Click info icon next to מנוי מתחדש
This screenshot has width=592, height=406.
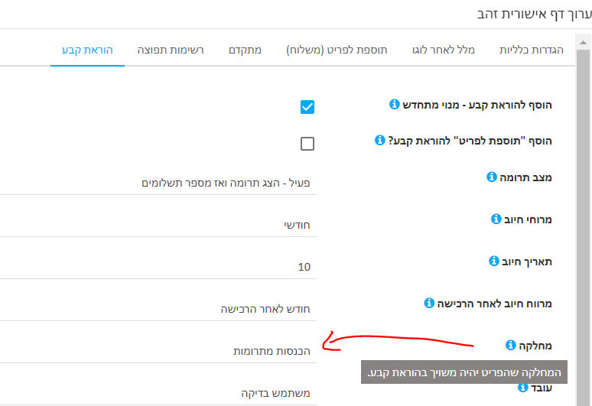pyautogui.click(x=394, y=104)
